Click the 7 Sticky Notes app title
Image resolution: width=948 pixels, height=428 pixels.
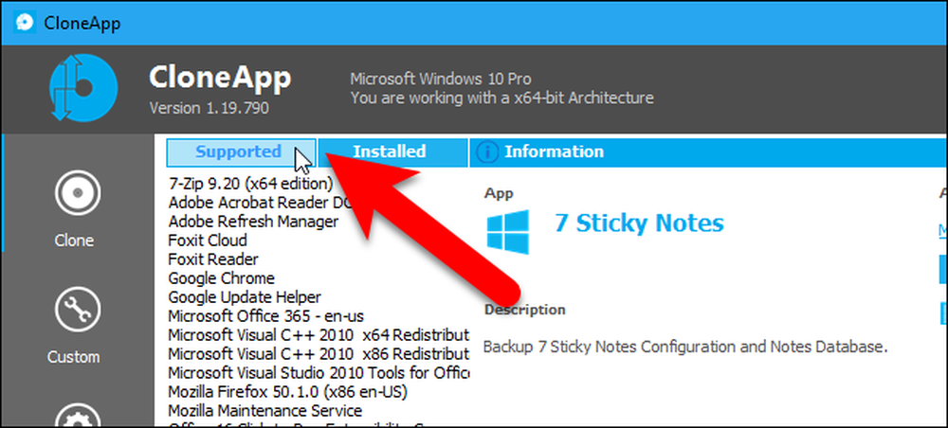pyautogui.click(x=639, y=223)
